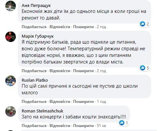Click the like reaction icon on Марія Губарчук's comment
163x131 pixels.
click(143, 68)
